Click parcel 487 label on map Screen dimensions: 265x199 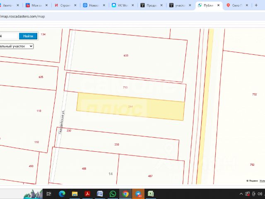pos(150,176)
